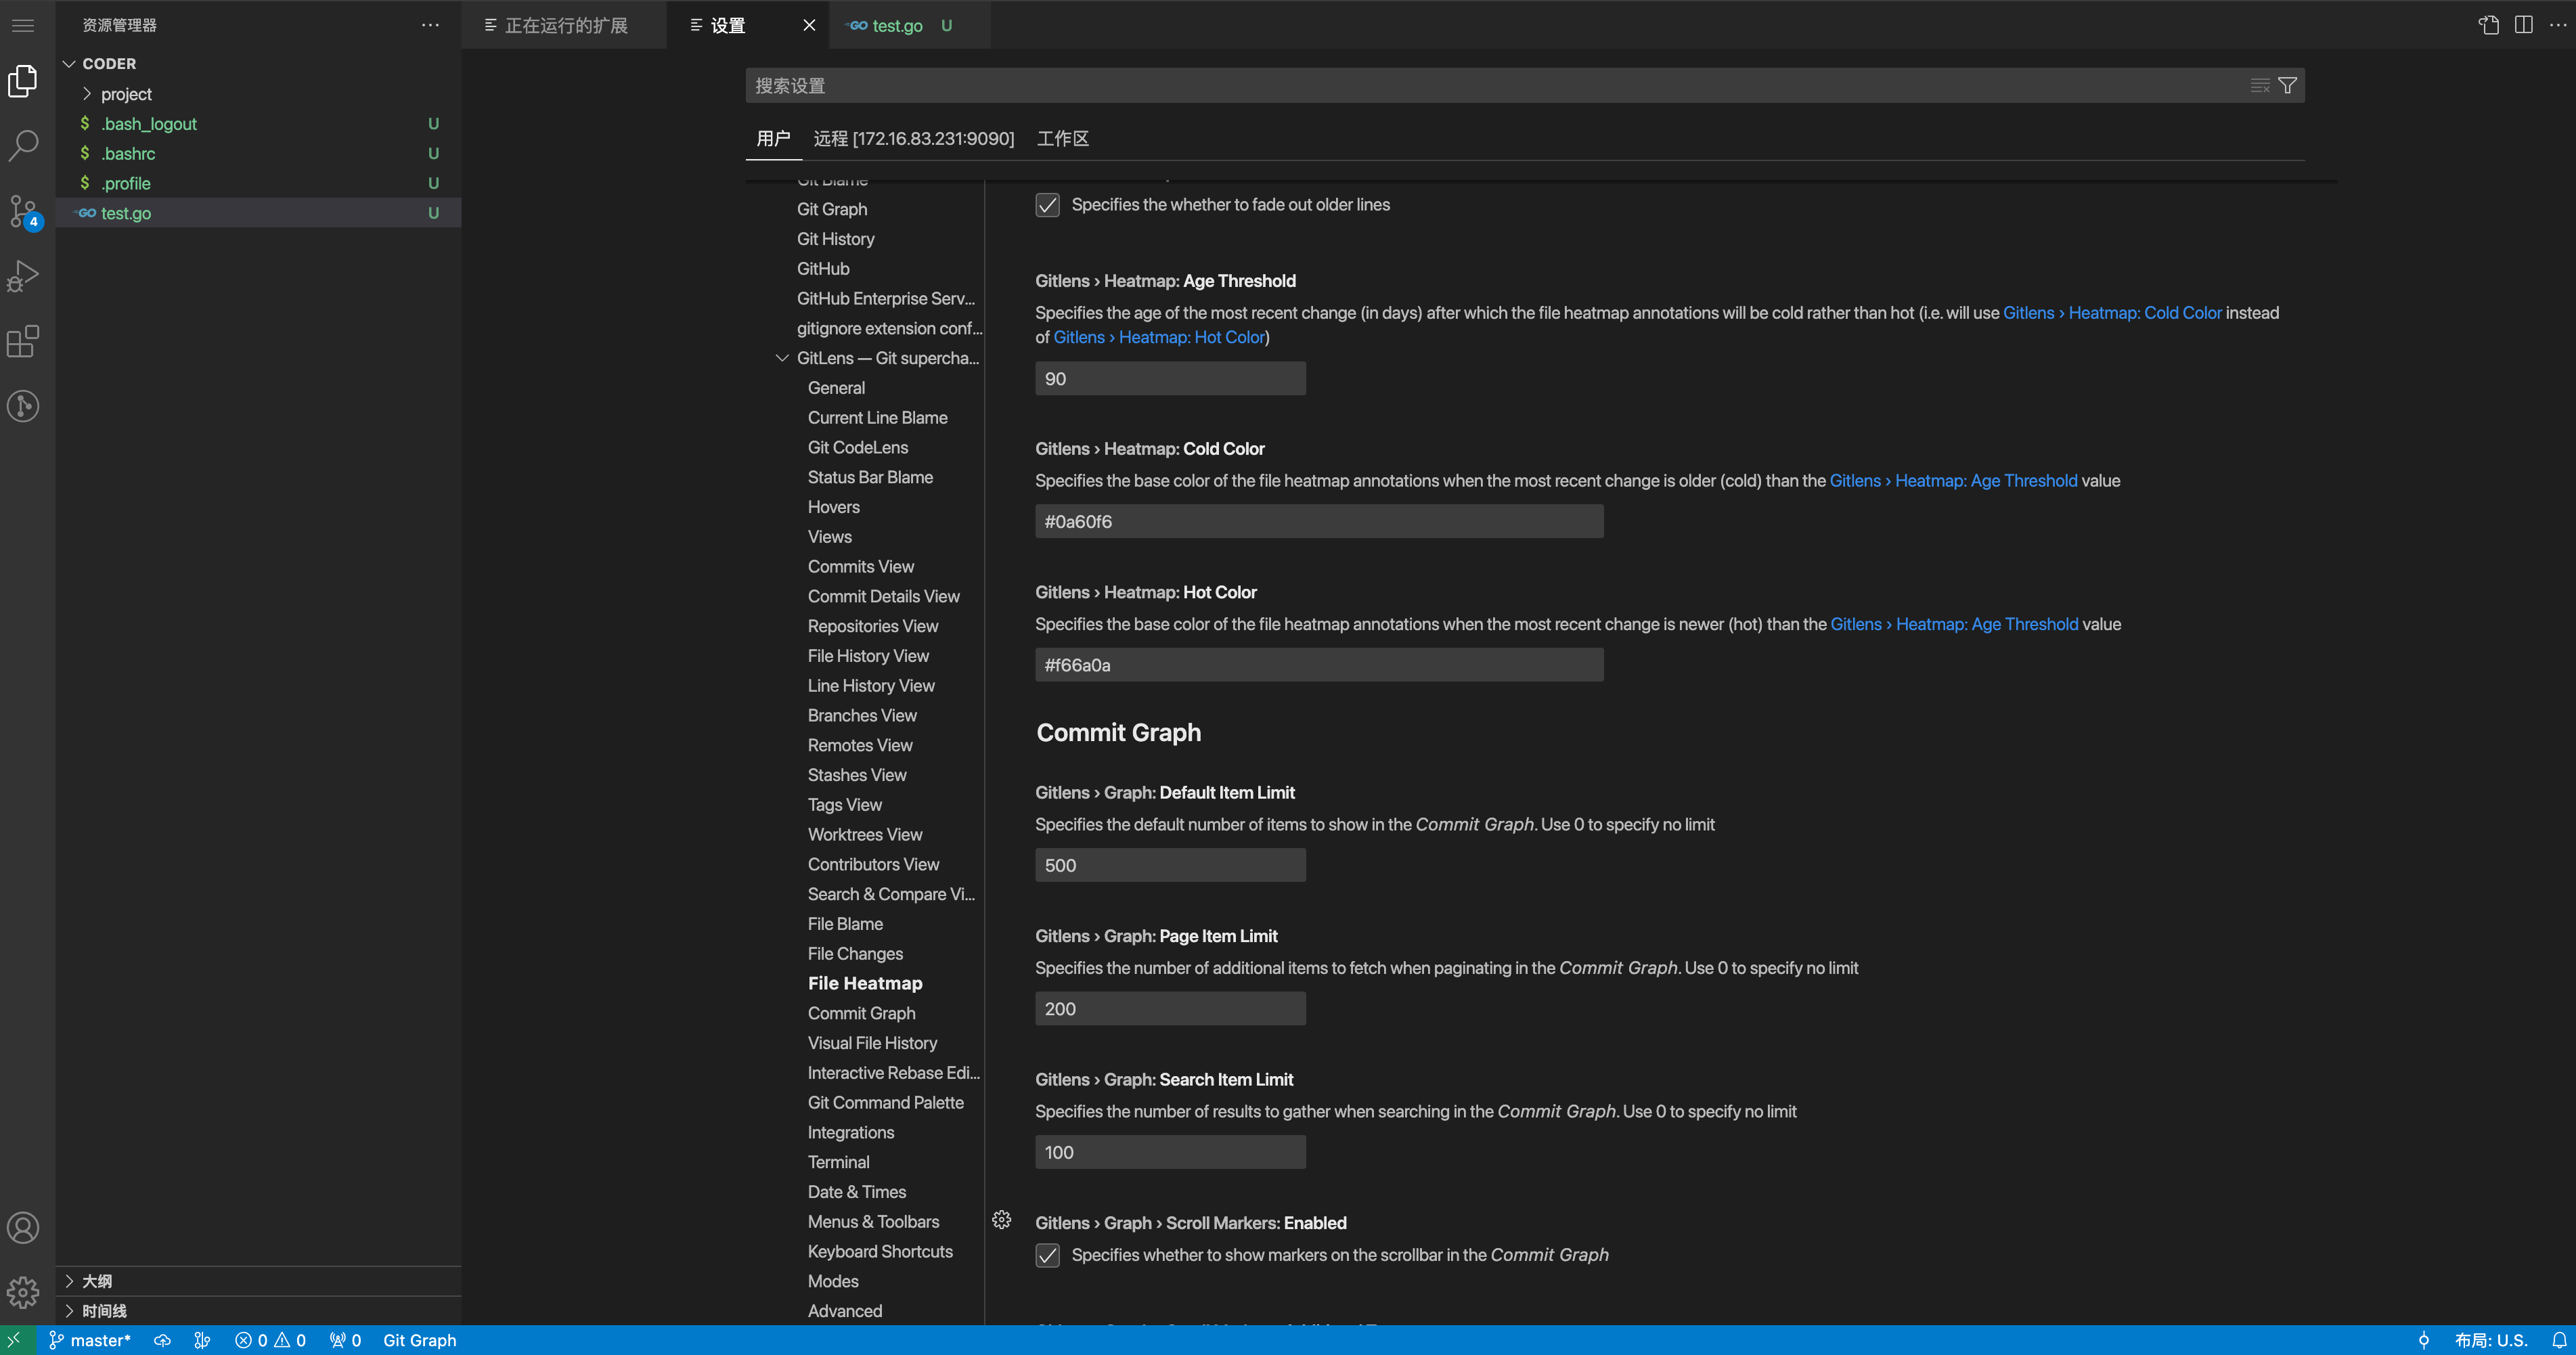Open .profile file in explorer
The image size is (2576, 1355).
[x=258, y=184]
